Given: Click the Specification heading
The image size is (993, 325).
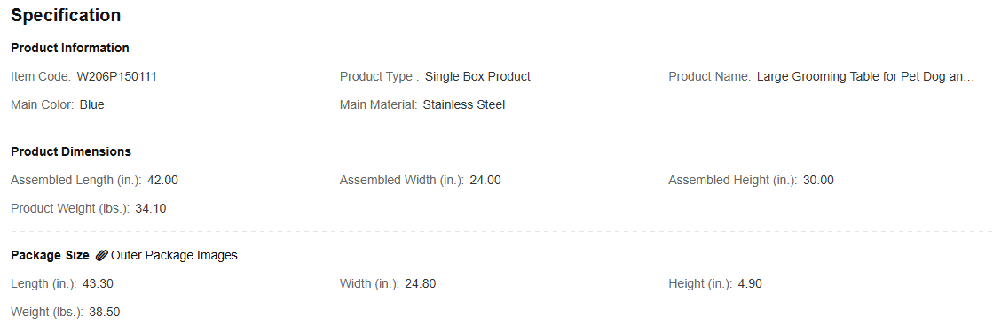Looking at the screenshot, I should (66, 15).
